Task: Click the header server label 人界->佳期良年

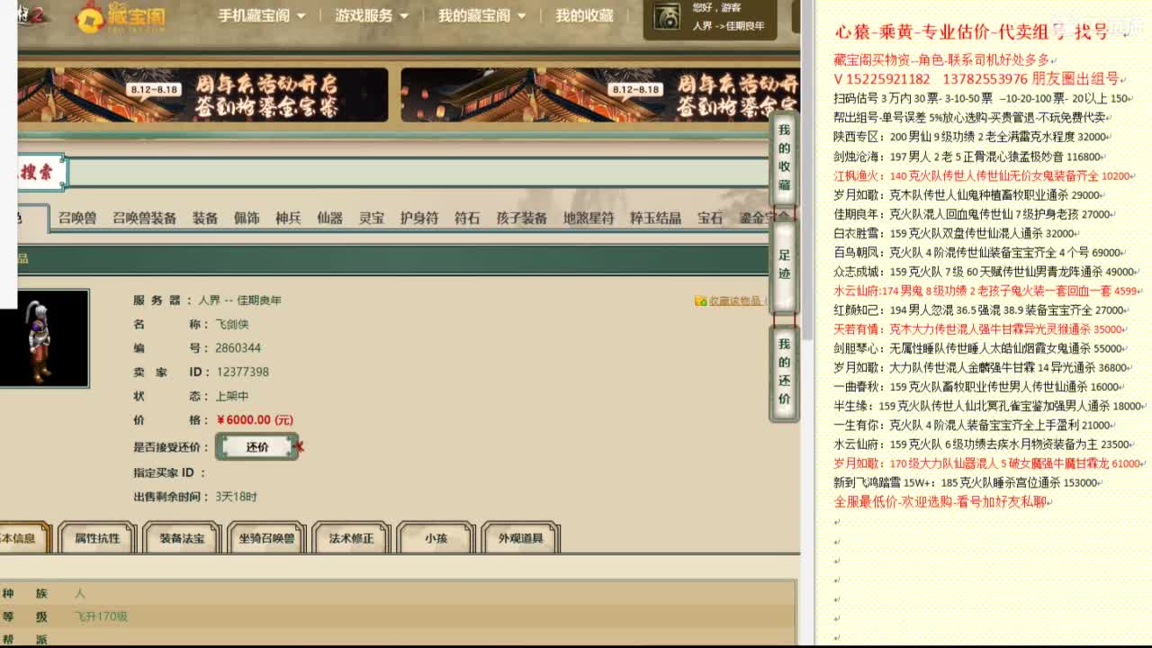Action: (728, 26)
